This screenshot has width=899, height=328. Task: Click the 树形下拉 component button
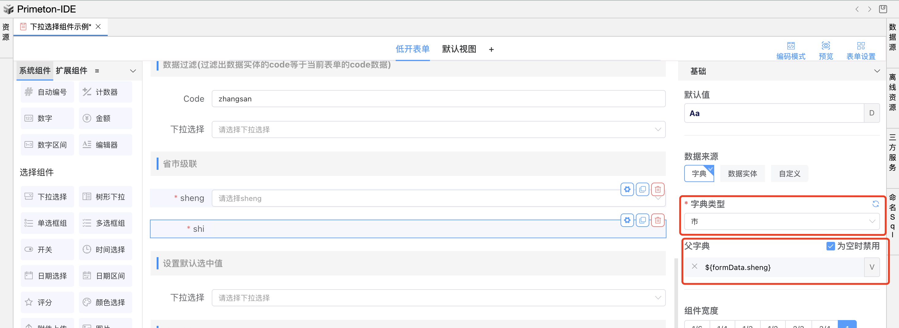(105, 197)
